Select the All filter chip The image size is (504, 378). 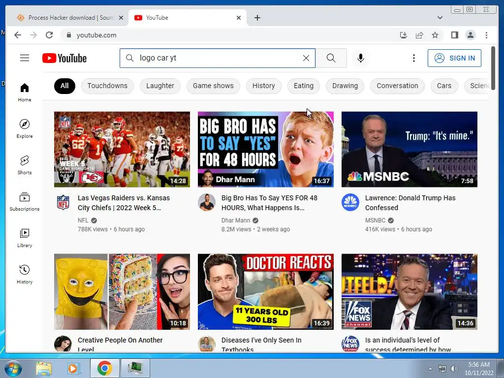[x=64, y=86]
